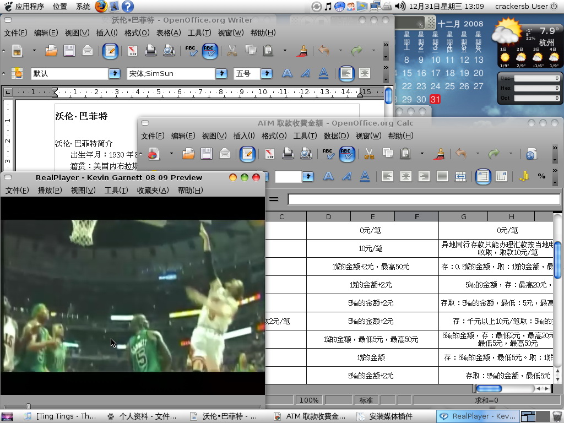Click Cut scissors in Calc toolbar
This screenshot has height=423, width=564.
(369, 154)
